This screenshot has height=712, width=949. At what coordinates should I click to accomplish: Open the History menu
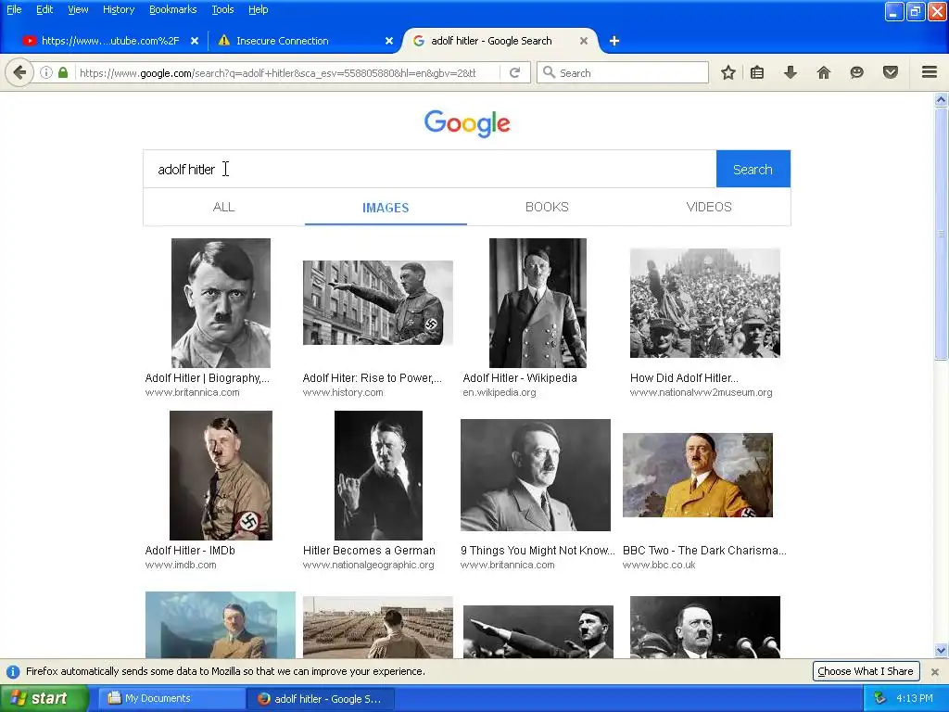click(119, 9)
